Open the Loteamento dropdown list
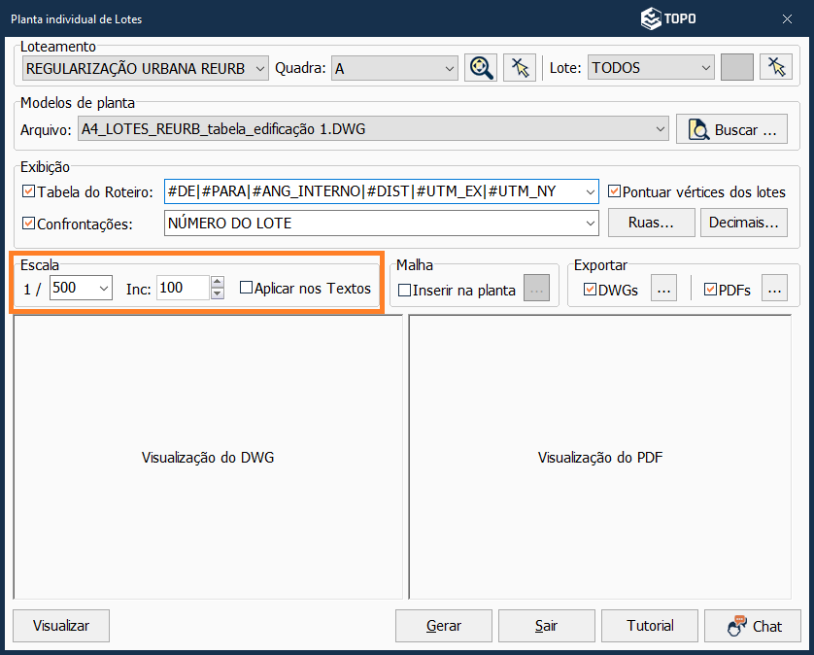 258,68
